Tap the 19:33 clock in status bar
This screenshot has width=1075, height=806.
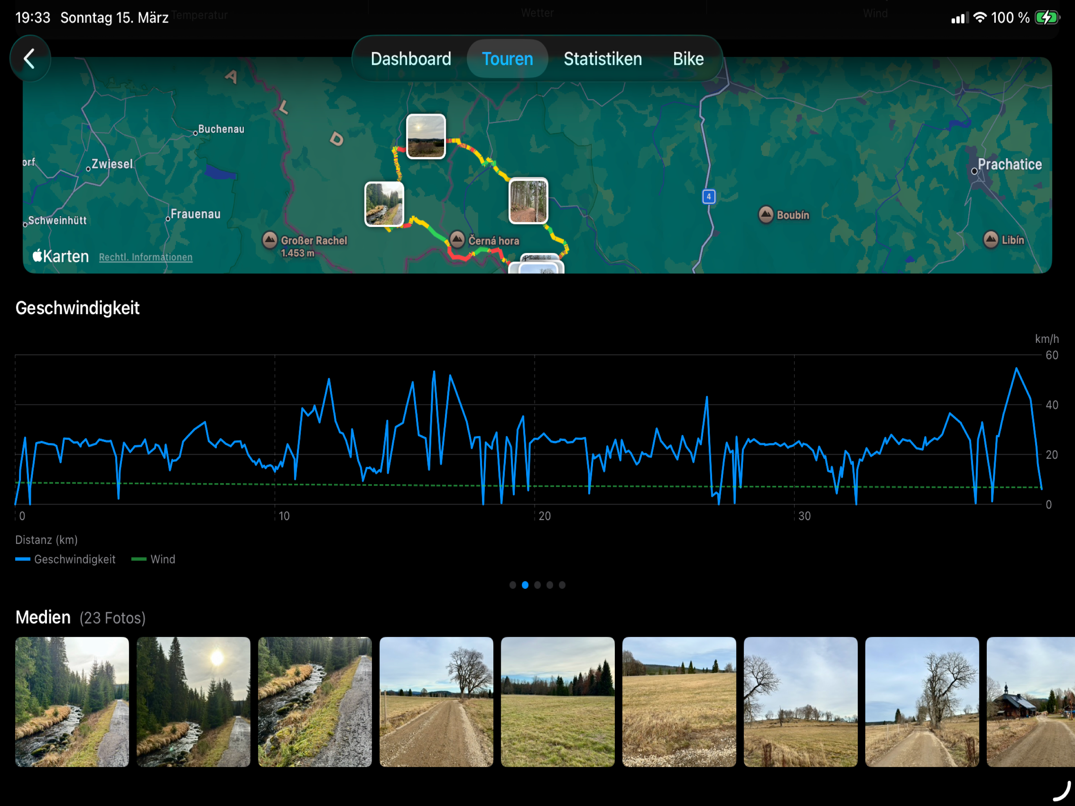[x=32, y=18]
